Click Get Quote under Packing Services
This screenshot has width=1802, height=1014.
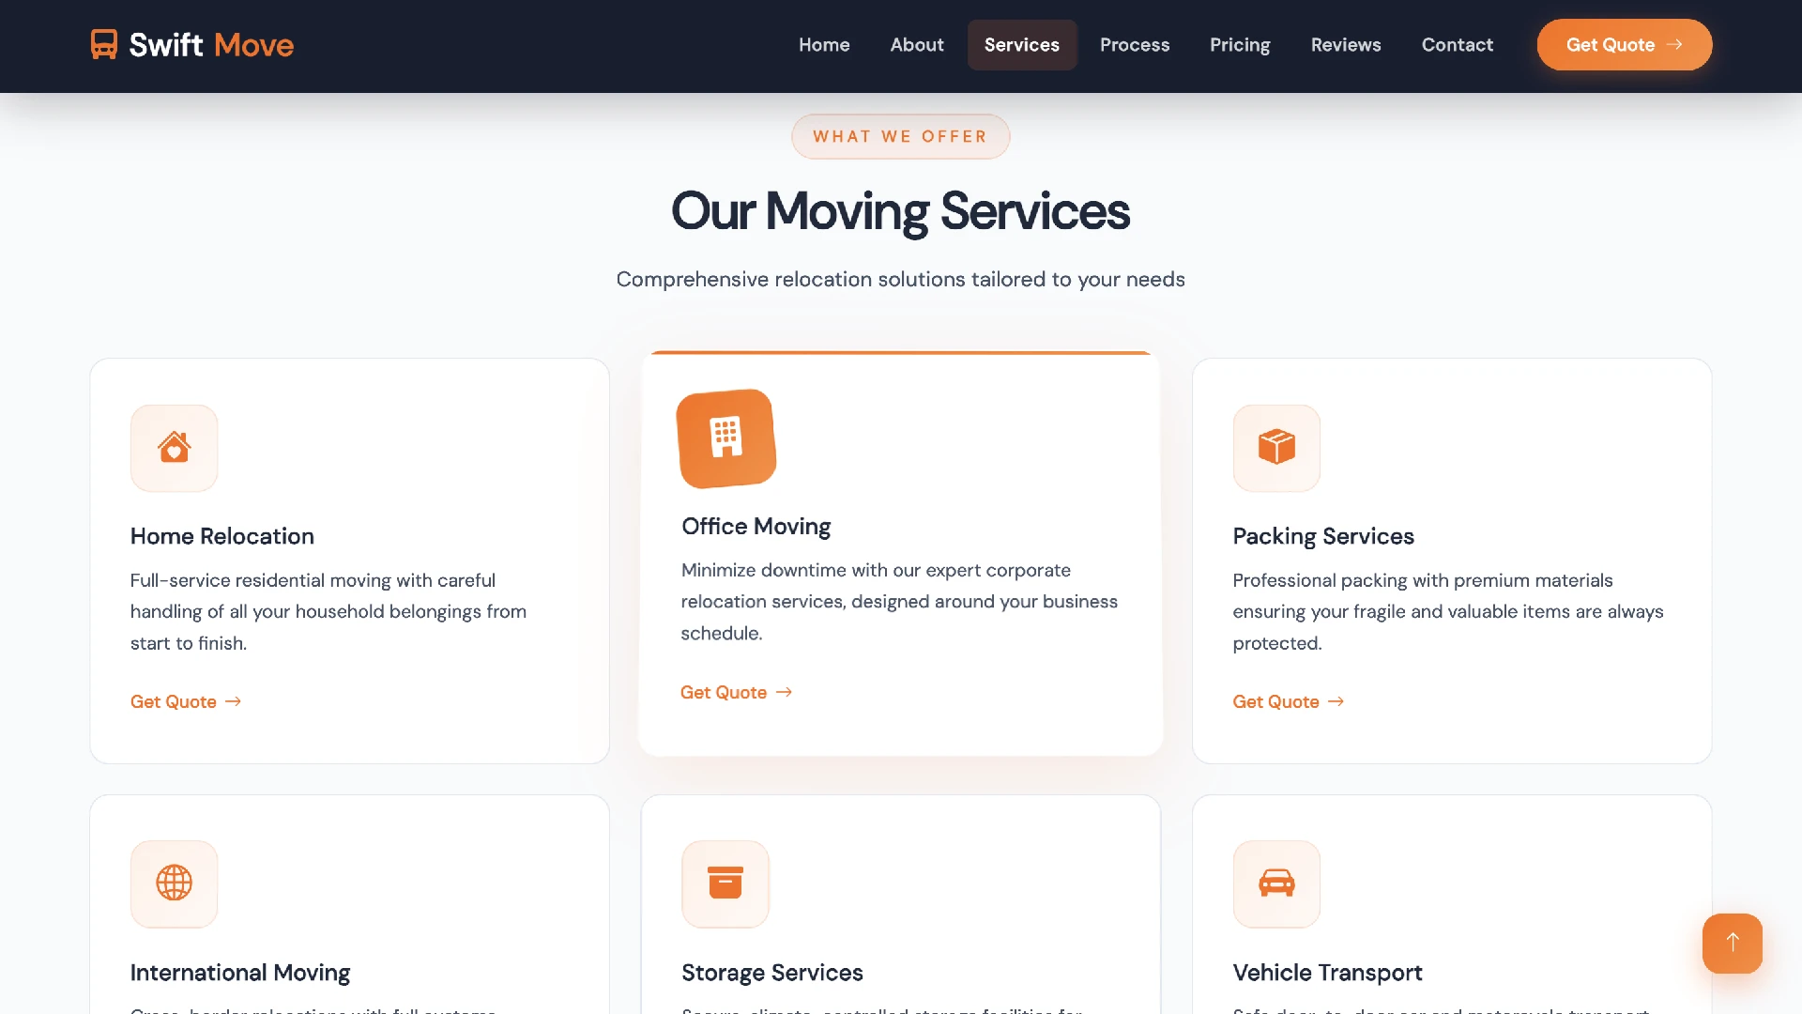pos(1289,701)
